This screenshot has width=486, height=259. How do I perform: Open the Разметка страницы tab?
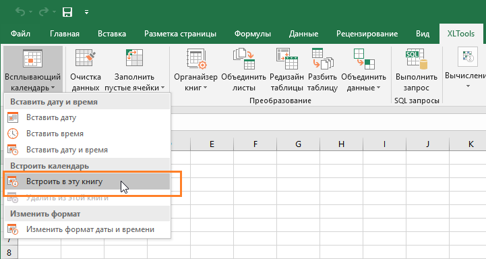[x=180, y=34]
